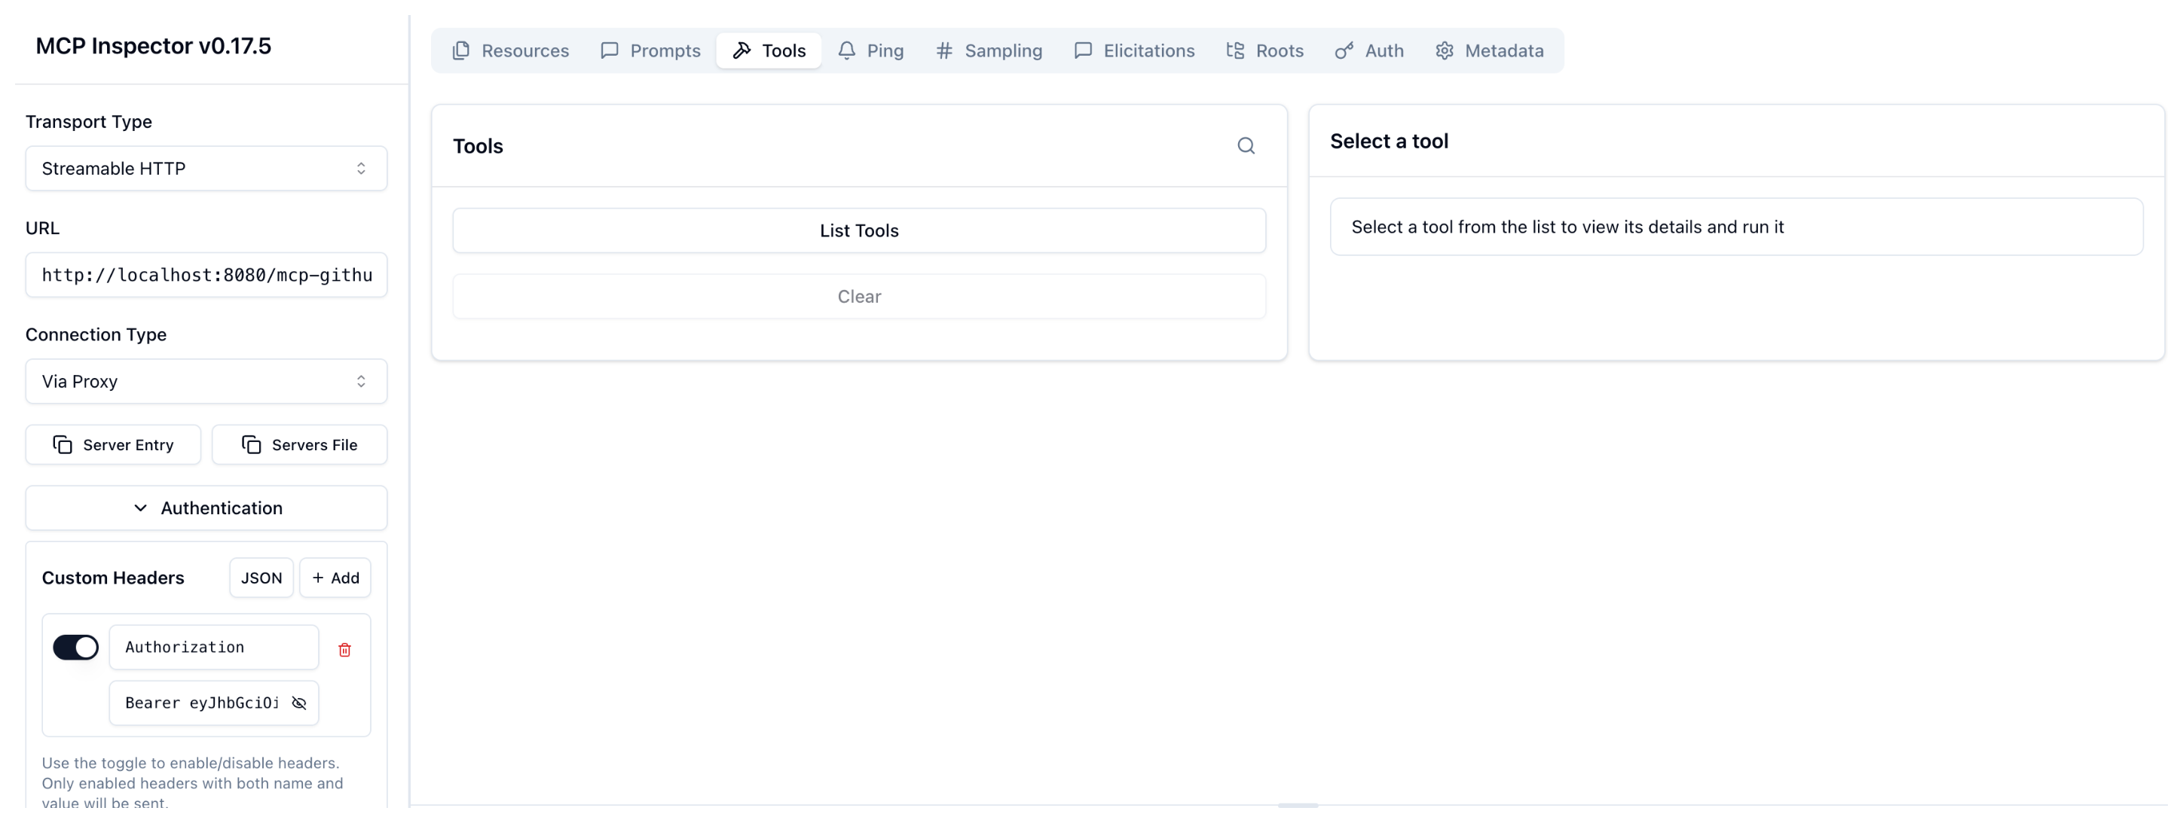2183x823 pixels.
Task: Add a new custom header
Action: click(x=335, y=578)
